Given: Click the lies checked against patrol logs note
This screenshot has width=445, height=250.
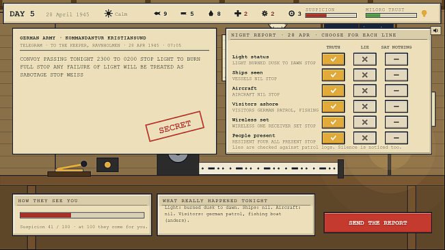Looking at the screenshot, I should click(x=316, y=148).
